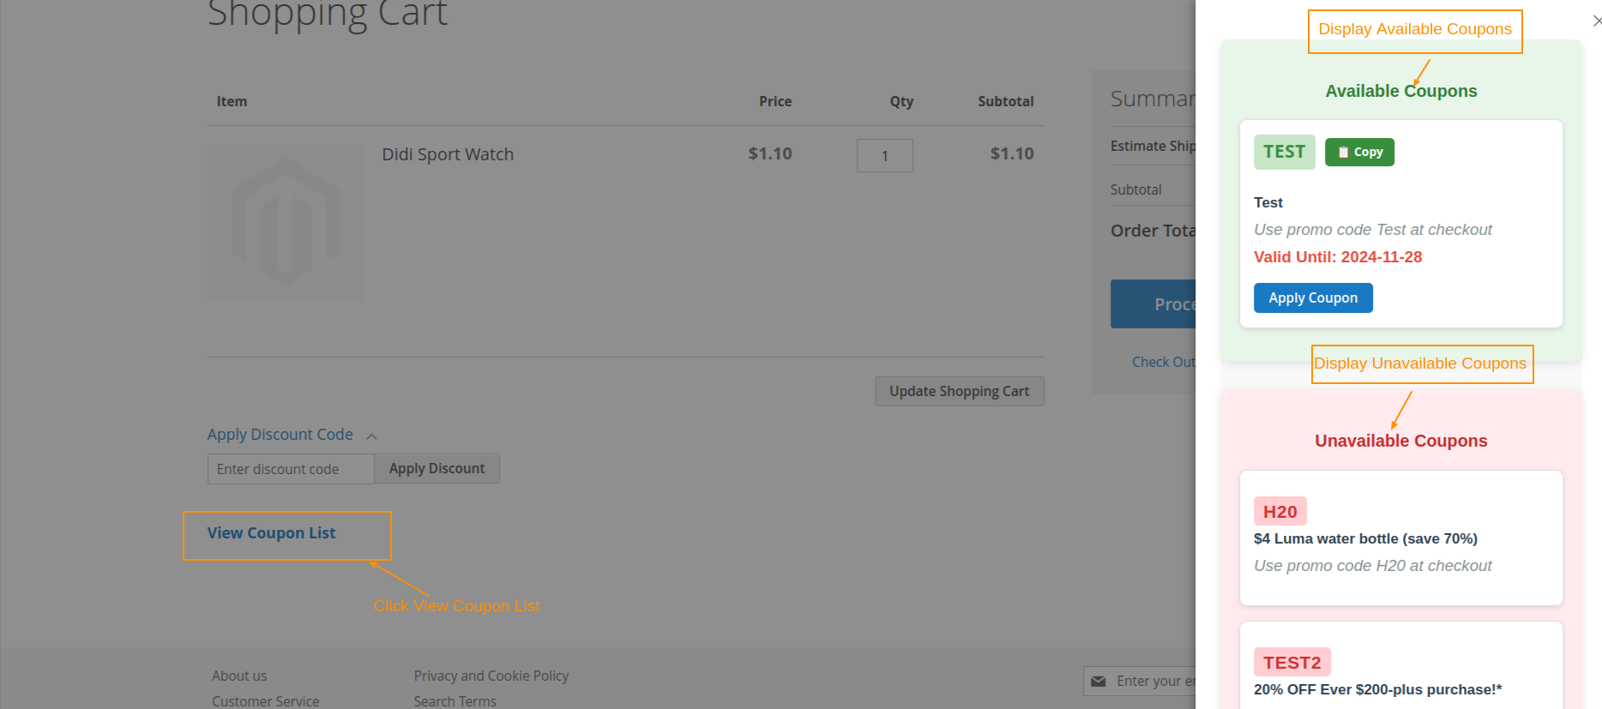Viewport: 1602px width, 709px height.
Task: Click '20% OFF Ever $200-plus purchase!*' title
Action: pos(1377,689)
